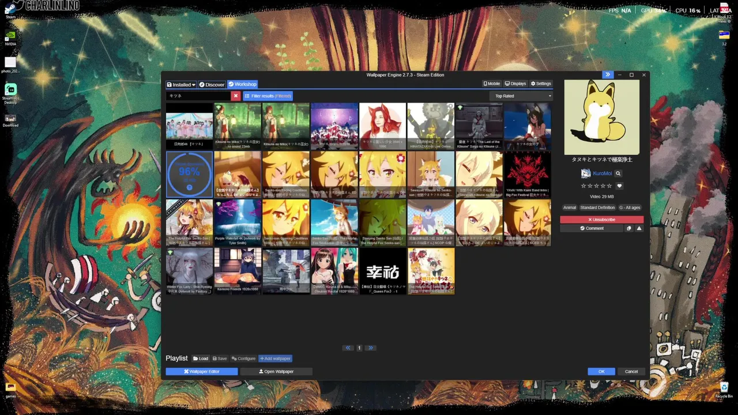
Task: Load a playlist
Action: click(x=201, y=359)
